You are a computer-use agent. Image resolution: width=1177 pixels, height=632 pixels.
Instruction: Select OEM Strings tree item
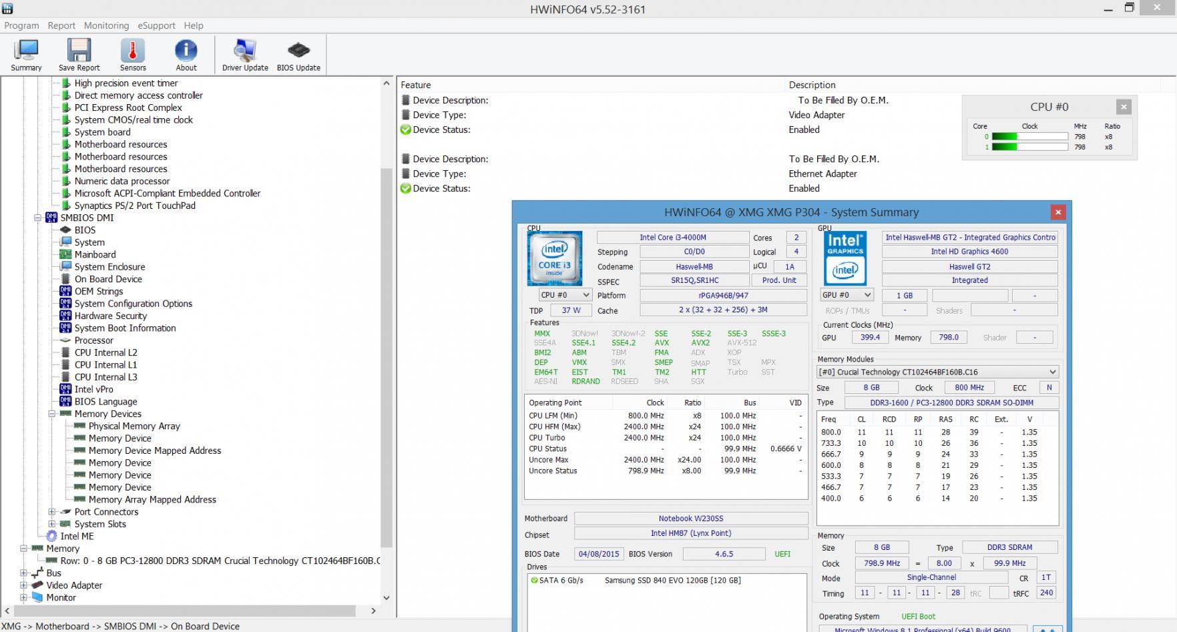tap(99, 291)
